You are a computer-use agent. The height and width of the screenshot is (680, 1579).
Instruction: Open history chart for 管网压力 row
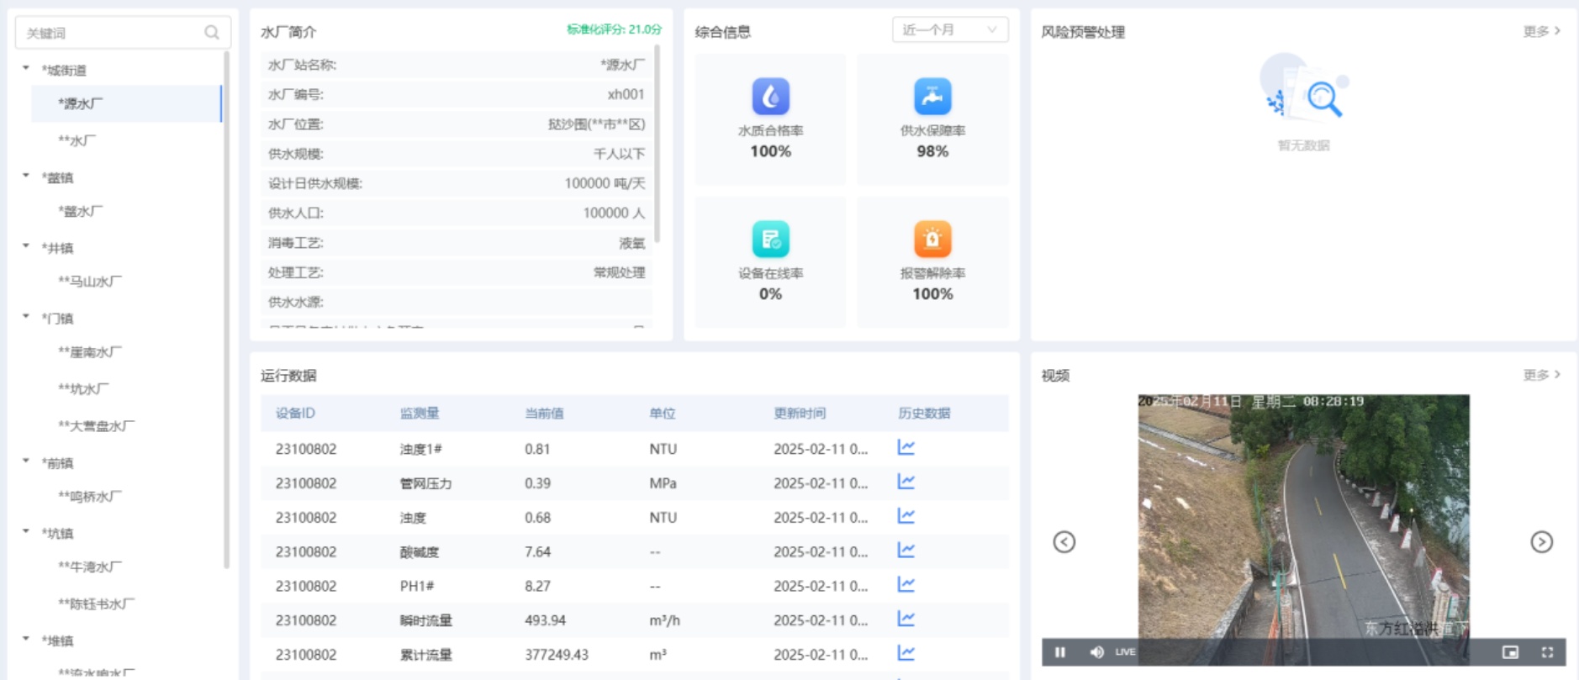906,482
